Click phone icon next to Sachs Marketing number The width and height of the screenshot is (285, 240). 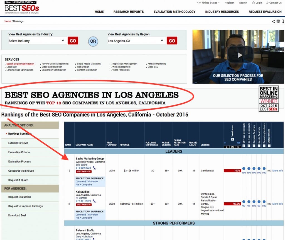click(x=94, y=168)
